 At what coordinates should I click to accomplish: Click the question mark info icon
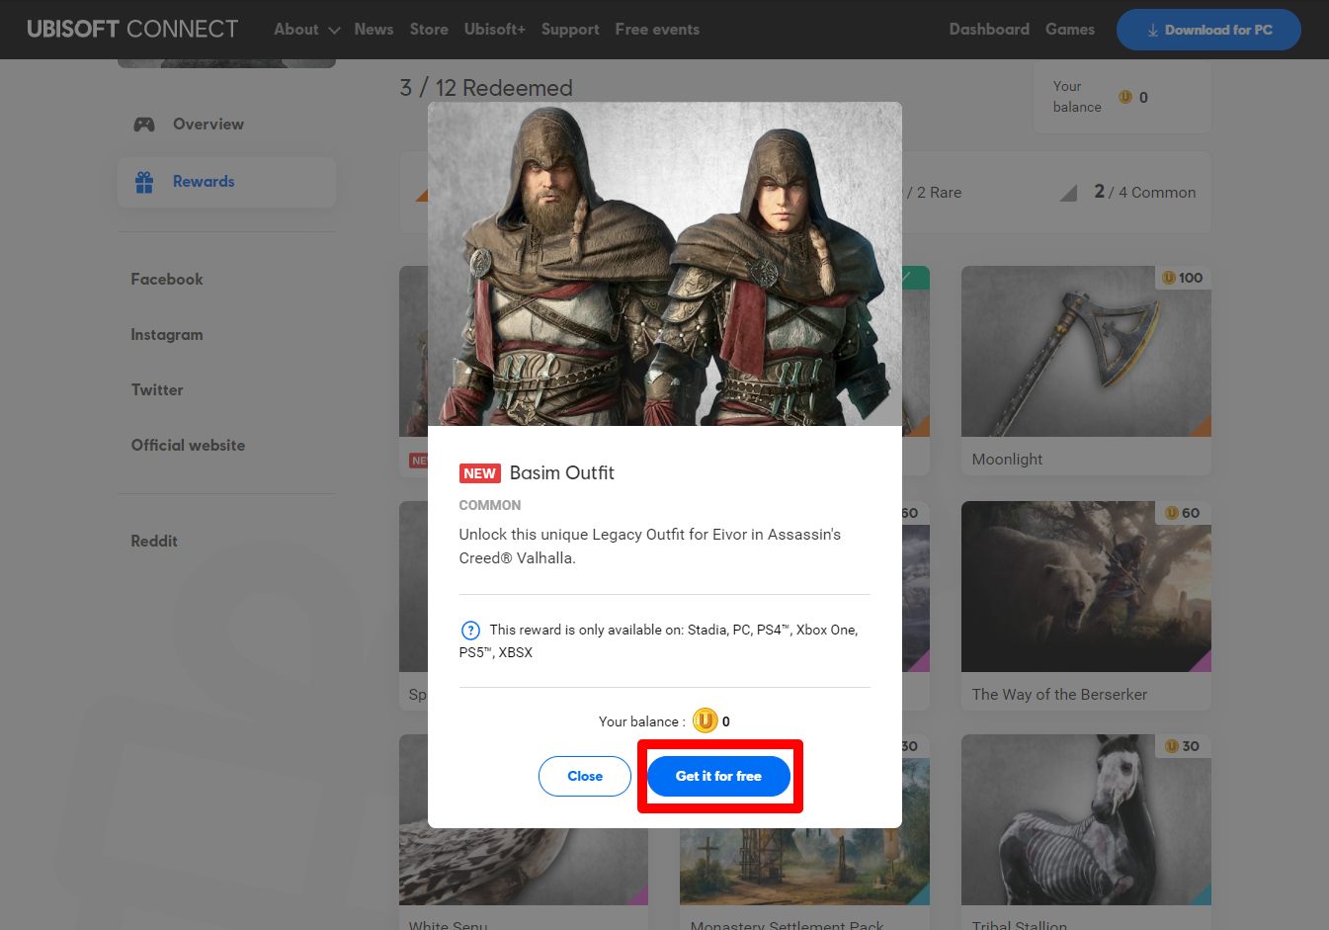coord(470,630)
